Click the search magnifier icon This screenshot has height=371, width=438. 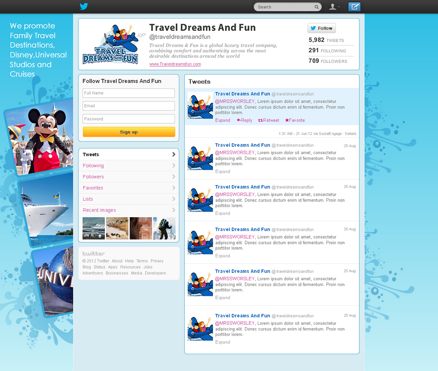click(317, 7)
